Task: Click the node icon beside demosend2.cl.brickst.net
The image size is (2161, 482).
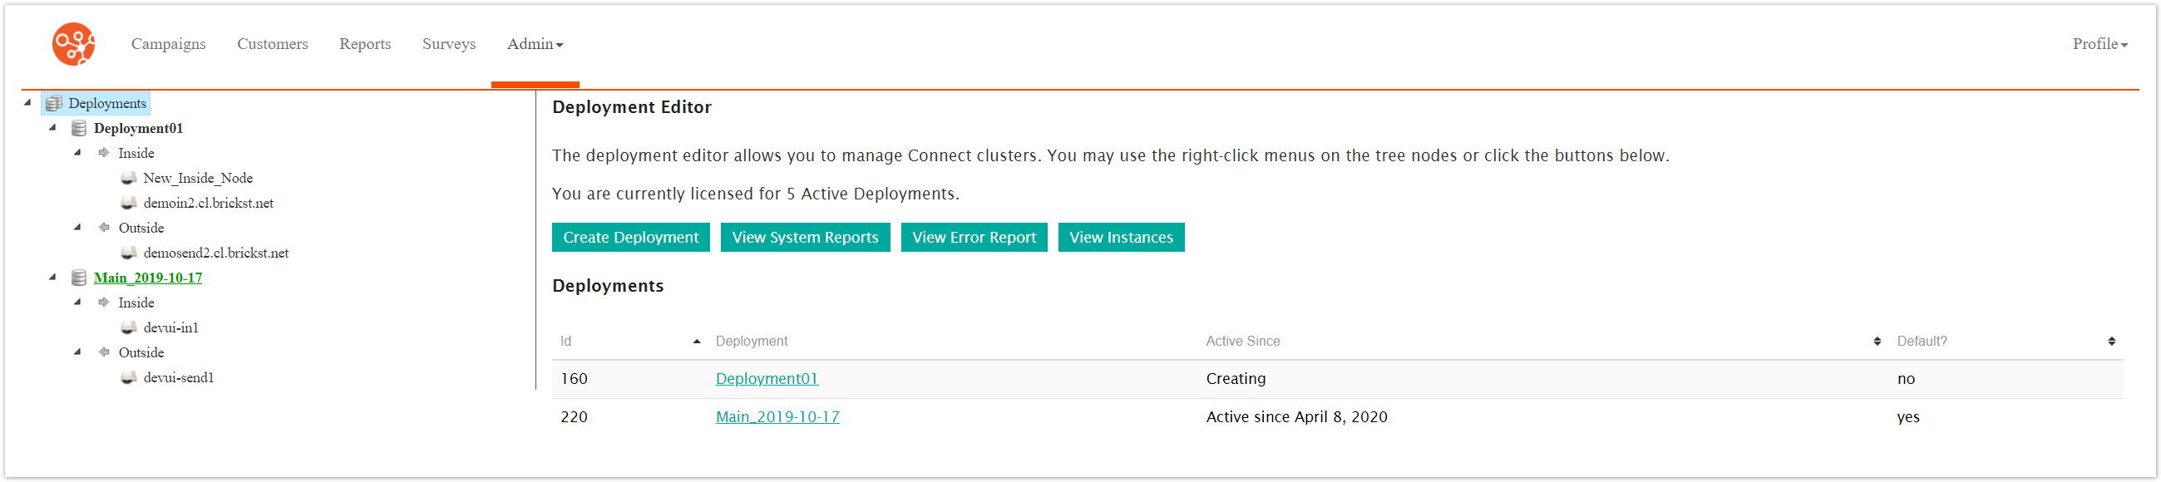Action: (127, 253)
